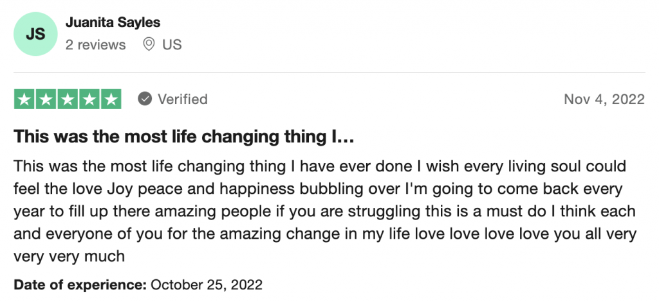Viewport: 659px width, 301px height.
Task: Click the Verified checkmark badge icon
Action: 145,99
